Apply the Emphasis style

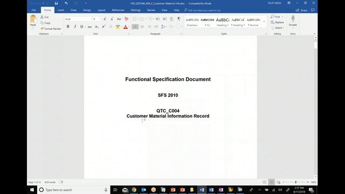pos(192,22)
